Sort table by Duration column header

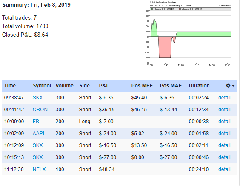pyautogui.click(x=199, y=86)
